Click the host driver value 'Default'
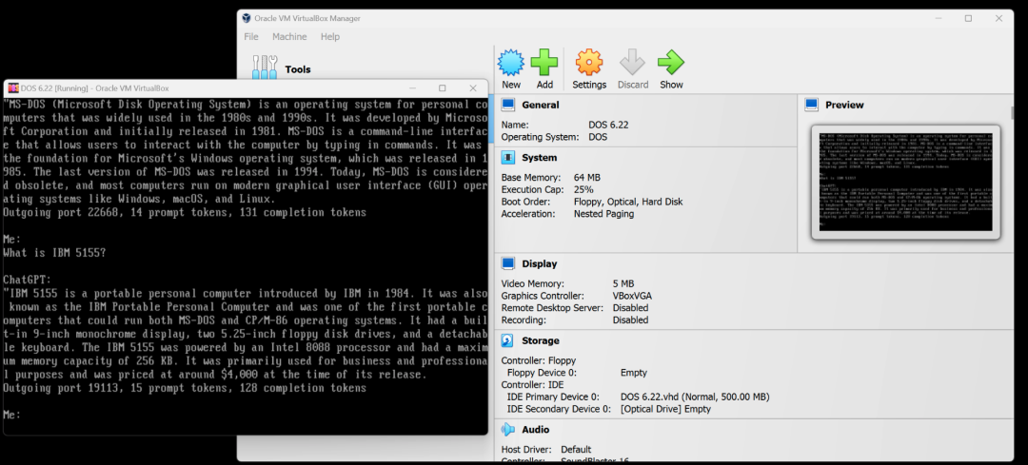Image resolution: width=1028 pixels, height=465 pixels. (x=576, y=450)
